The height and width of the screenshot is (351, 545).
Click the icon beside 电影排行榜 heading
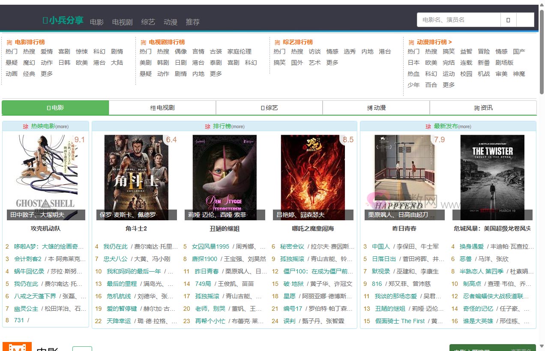(9, 42)
